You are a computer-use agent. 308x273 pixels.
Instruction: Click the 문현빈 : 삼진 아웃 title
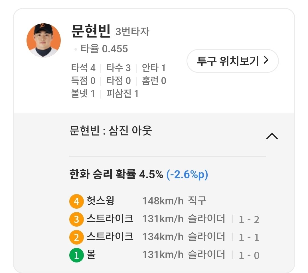click(111, 131)
